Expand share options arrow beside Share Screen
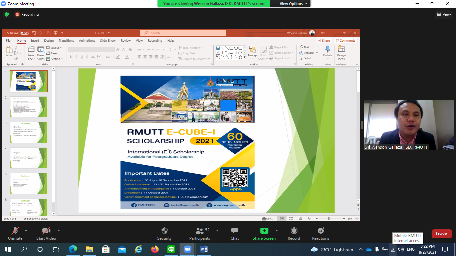This screenshot has height=256, width=456. (x=277, y=231)
